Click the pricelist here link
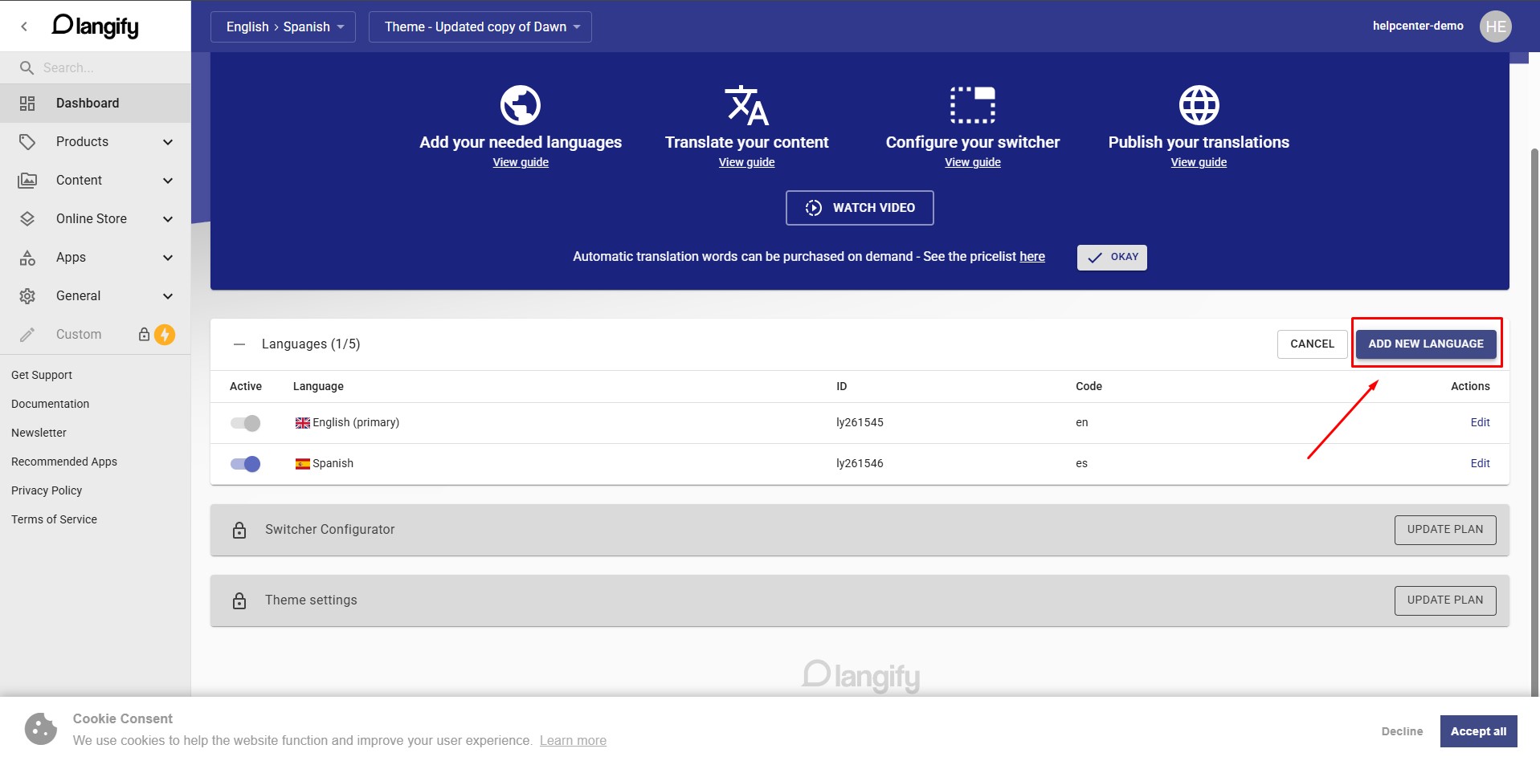The image size is (1540, 765). click(x=1032, y=256)
